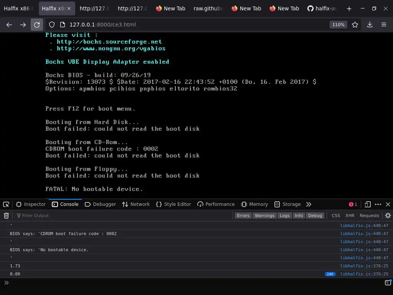
Task: Select the 'BIOS says: CDROM boot failure' message
Action: coord(63,234)
